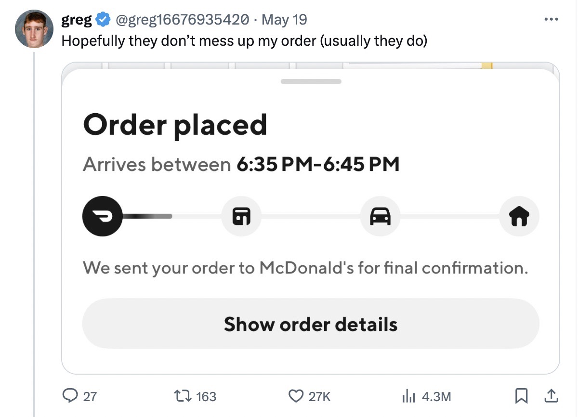Tap the heart icon to like the post

(295, 396)
